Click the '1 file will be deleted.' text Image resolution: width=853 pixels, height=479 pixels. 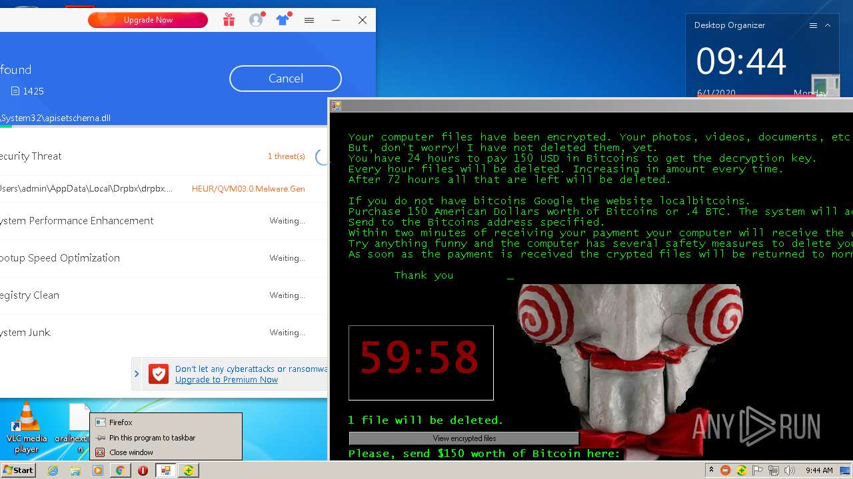click(426, 420)
